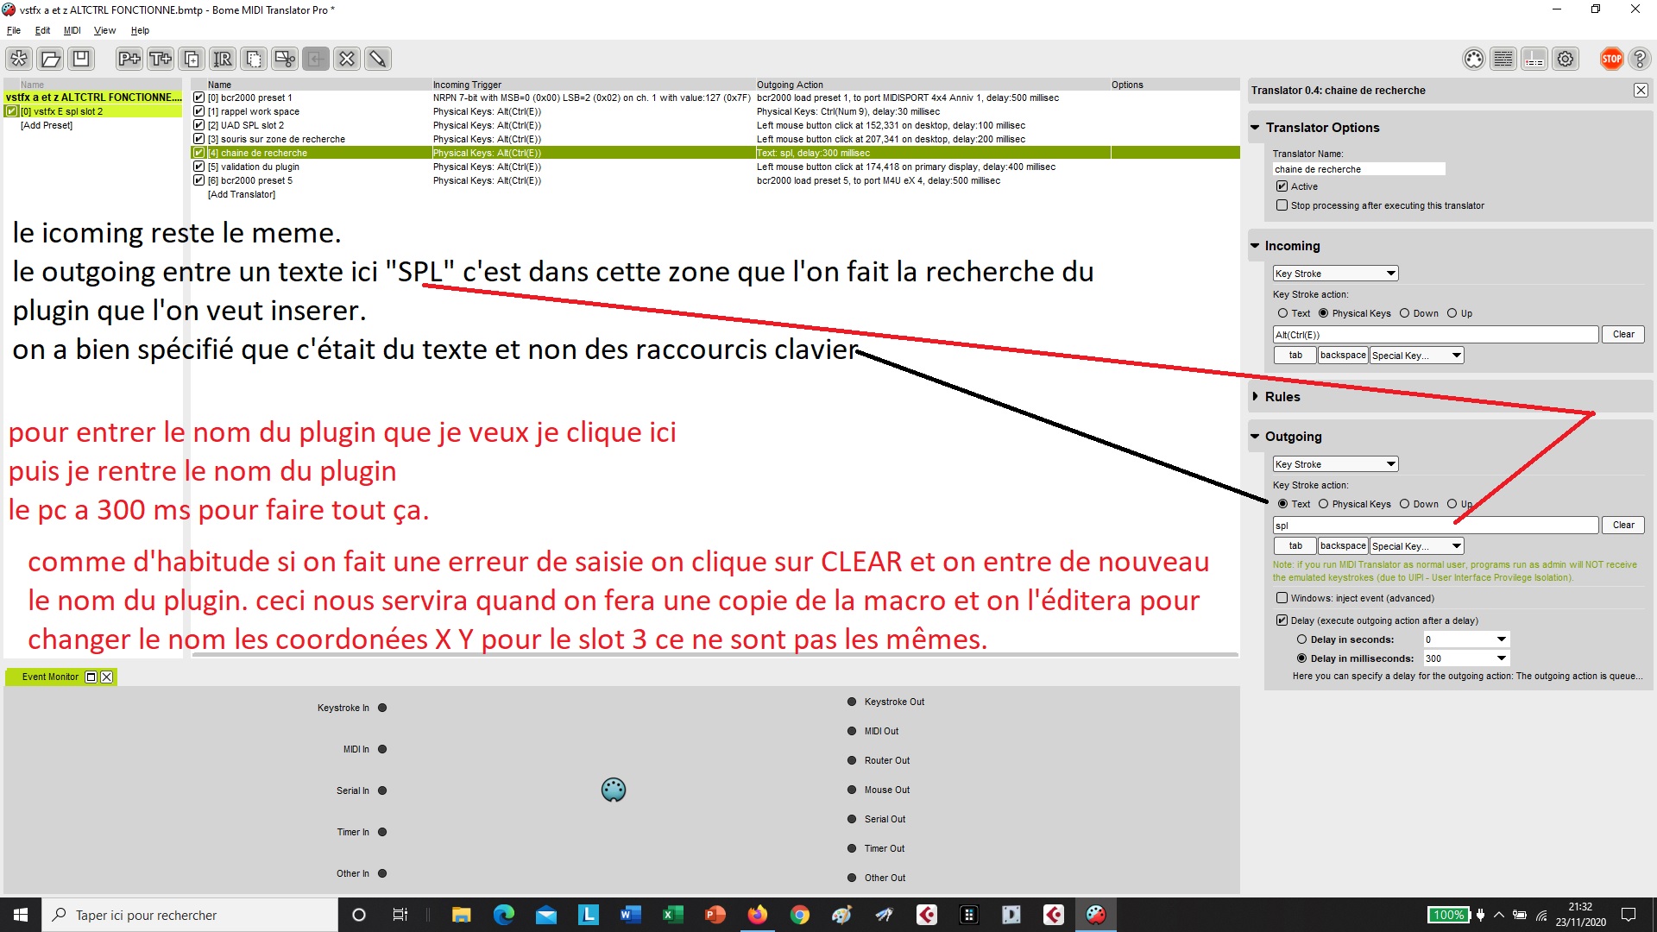Open the settings gear icon
This screenshot has height=932, width=1657.
1566,59
